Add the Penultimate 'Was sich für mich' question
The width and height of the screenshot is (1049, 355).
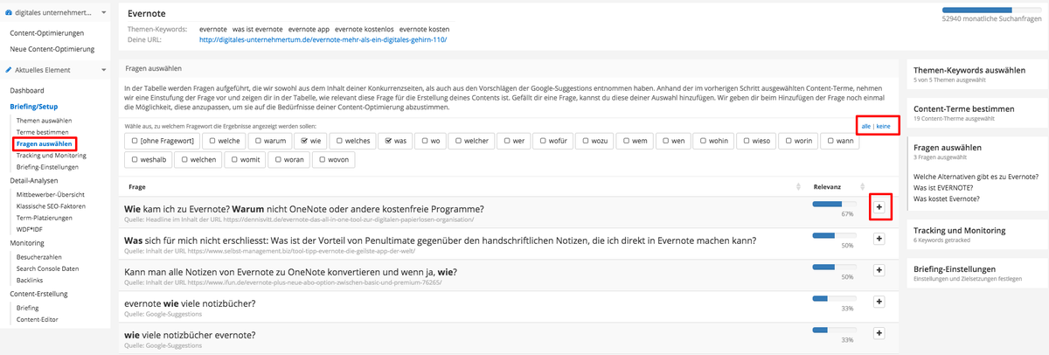879,240
